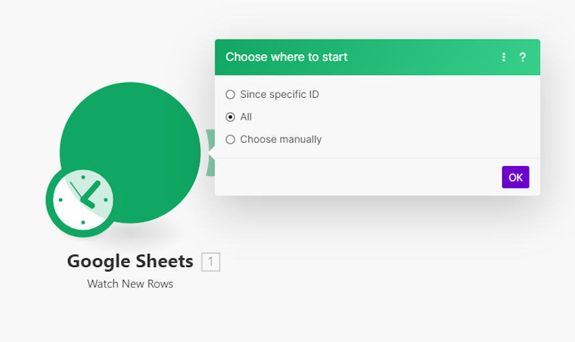
Task: Click the Since specific ID label text
Action: (279, 94)
